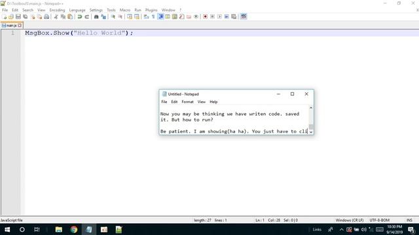Click the Windows (CR LF) status entry
The height and width of the screenshot is (235, 419).
[x=350, y=221]
